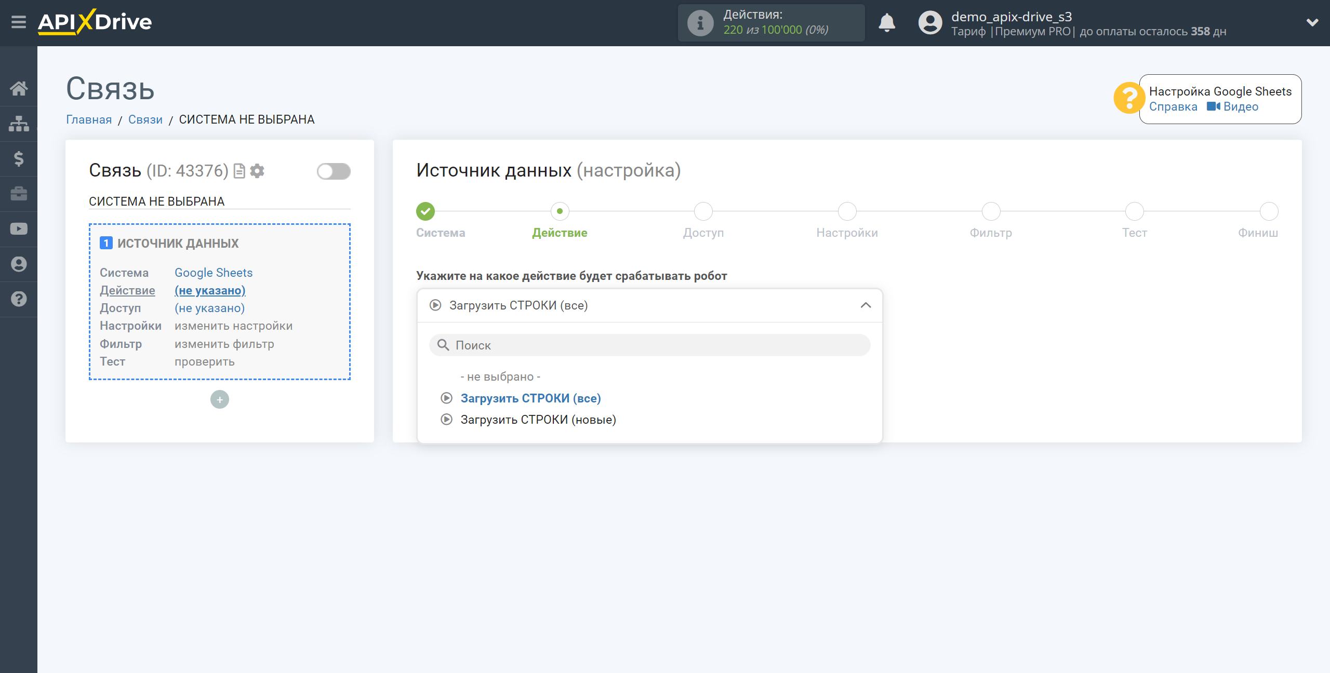Toggle the connection enable/disable switch

(x=335, y=171)
